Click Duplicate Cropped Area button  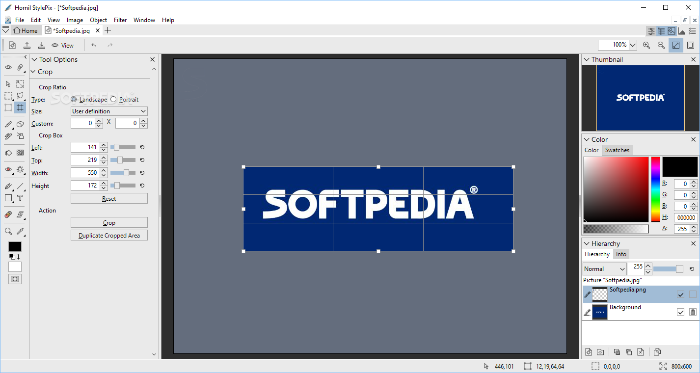click(109, 235)
